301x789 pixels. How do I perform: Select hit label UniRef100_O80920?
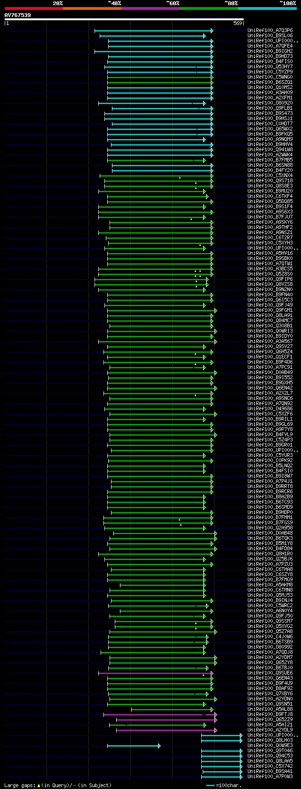pyautogui.click(x=270, y=103)
